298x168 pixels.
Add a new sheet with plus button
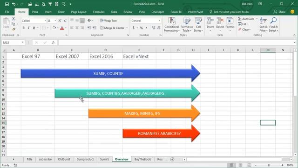[172, 159]
